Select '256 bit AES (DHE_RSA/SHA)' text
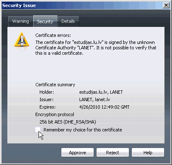The height and width of the screenshot is (165, 172). coord(68,122)
